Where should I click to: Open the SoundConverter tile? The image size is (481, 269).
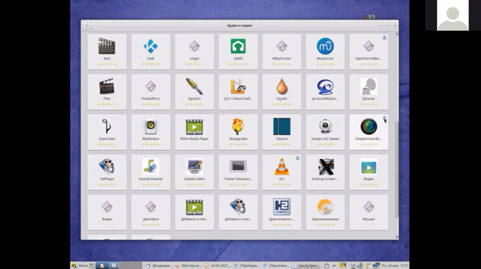point(151,172)
